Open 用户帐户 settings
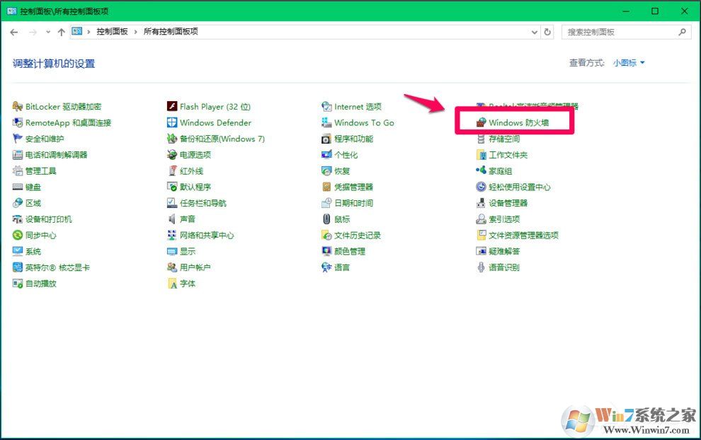 point(195,267)
